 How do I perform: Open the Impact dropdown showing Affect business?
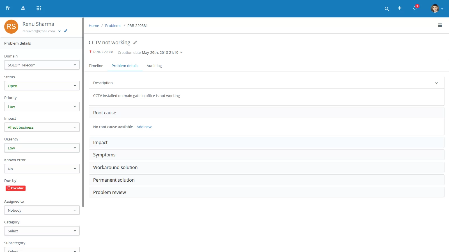point(42,127)
